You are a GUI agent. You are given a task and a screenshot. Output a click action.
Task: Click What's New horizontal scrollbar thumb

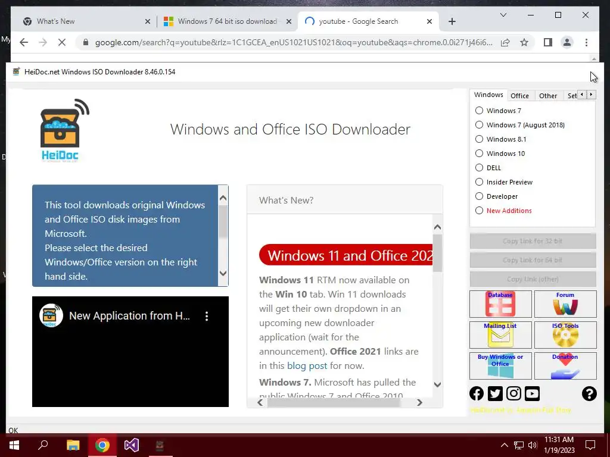point(334,403)
